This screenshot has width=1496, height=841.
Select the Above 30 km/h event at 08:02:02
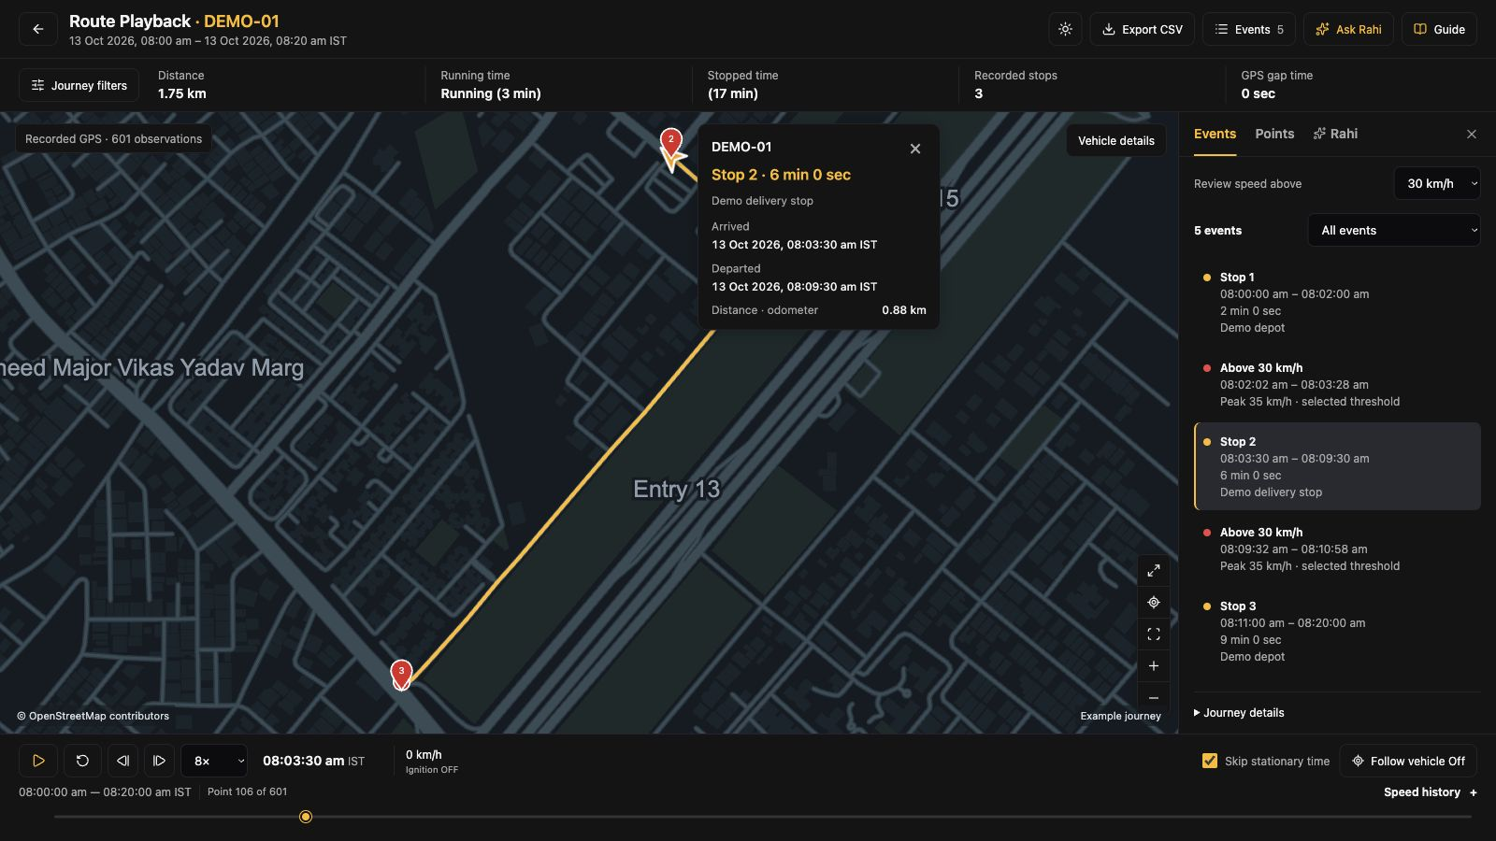[x=1337, y=385]
